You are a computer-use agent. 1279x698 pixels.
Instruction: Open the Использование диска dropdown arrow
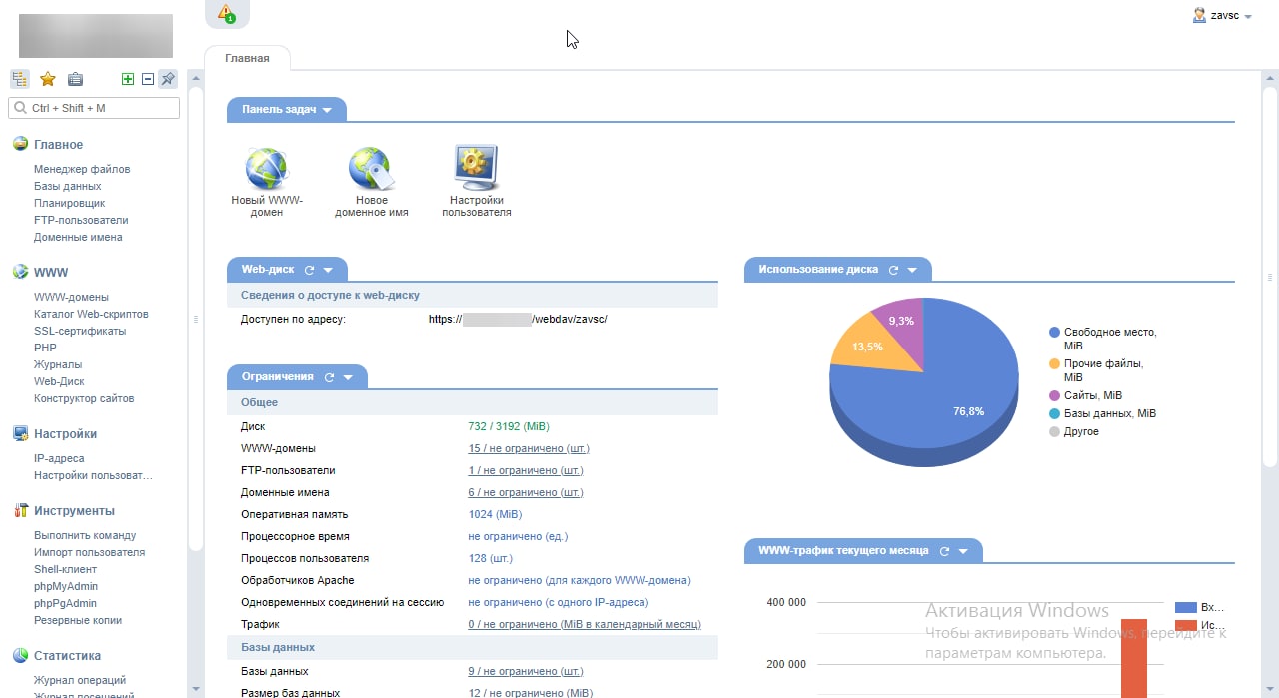tap(912, 270)
